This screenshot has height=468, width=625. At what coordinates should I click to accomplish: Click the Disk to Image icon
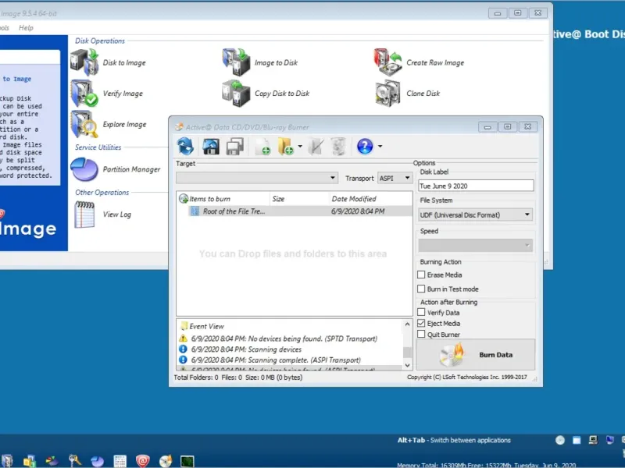click(x=85, y=62)
